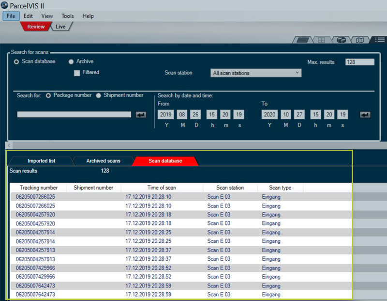
Task: Open the conveyor belt view tab icon
Action: (x=302, y=40)
